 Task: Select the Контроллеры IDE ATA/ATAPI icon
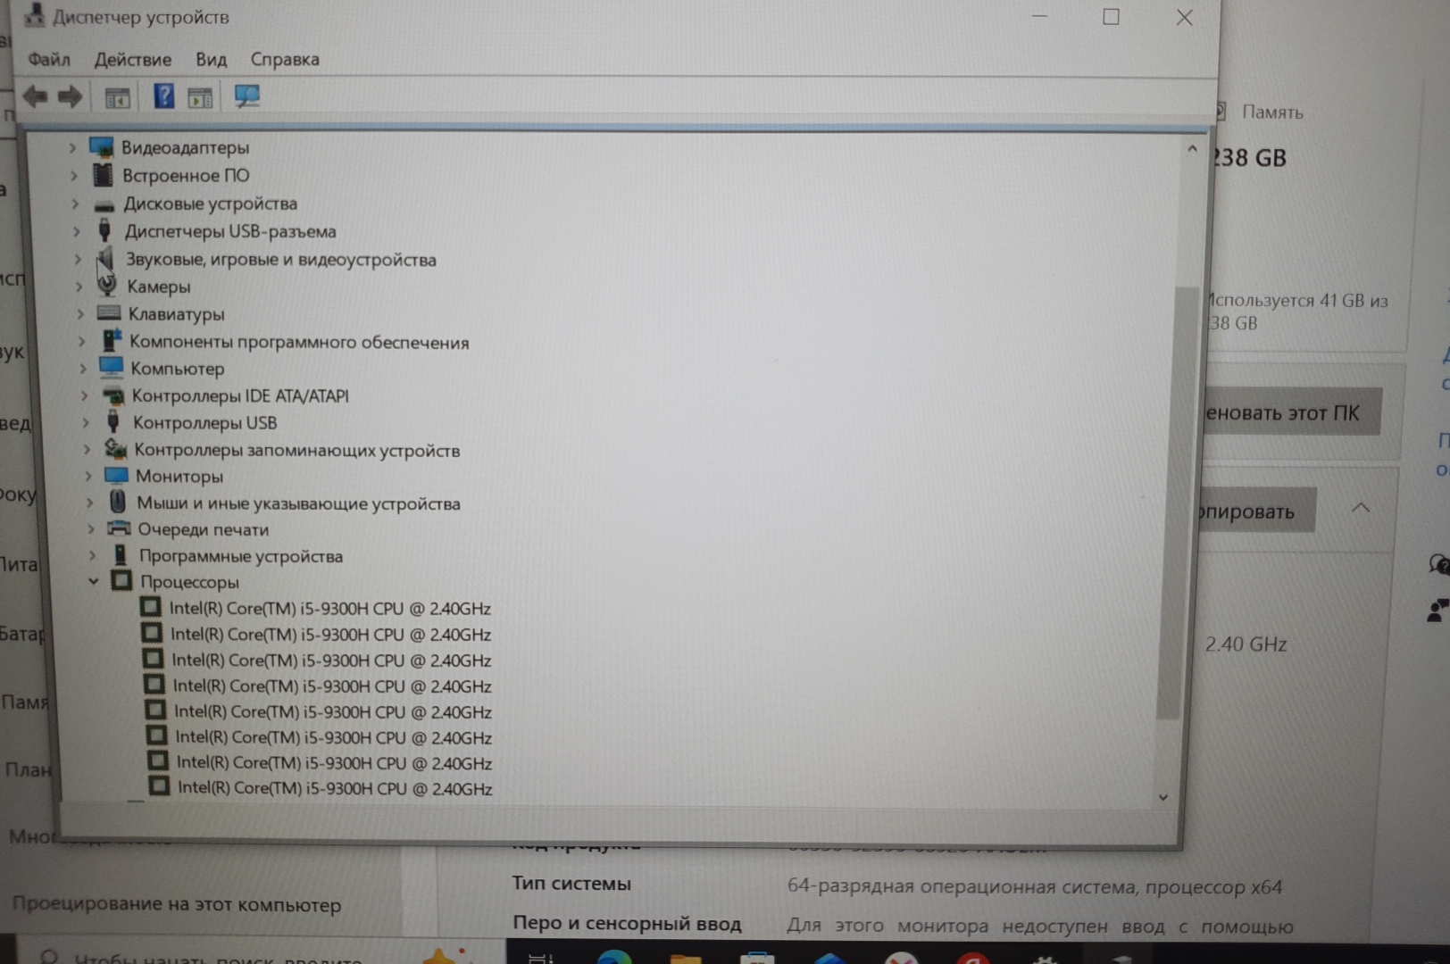pos(113,395)
